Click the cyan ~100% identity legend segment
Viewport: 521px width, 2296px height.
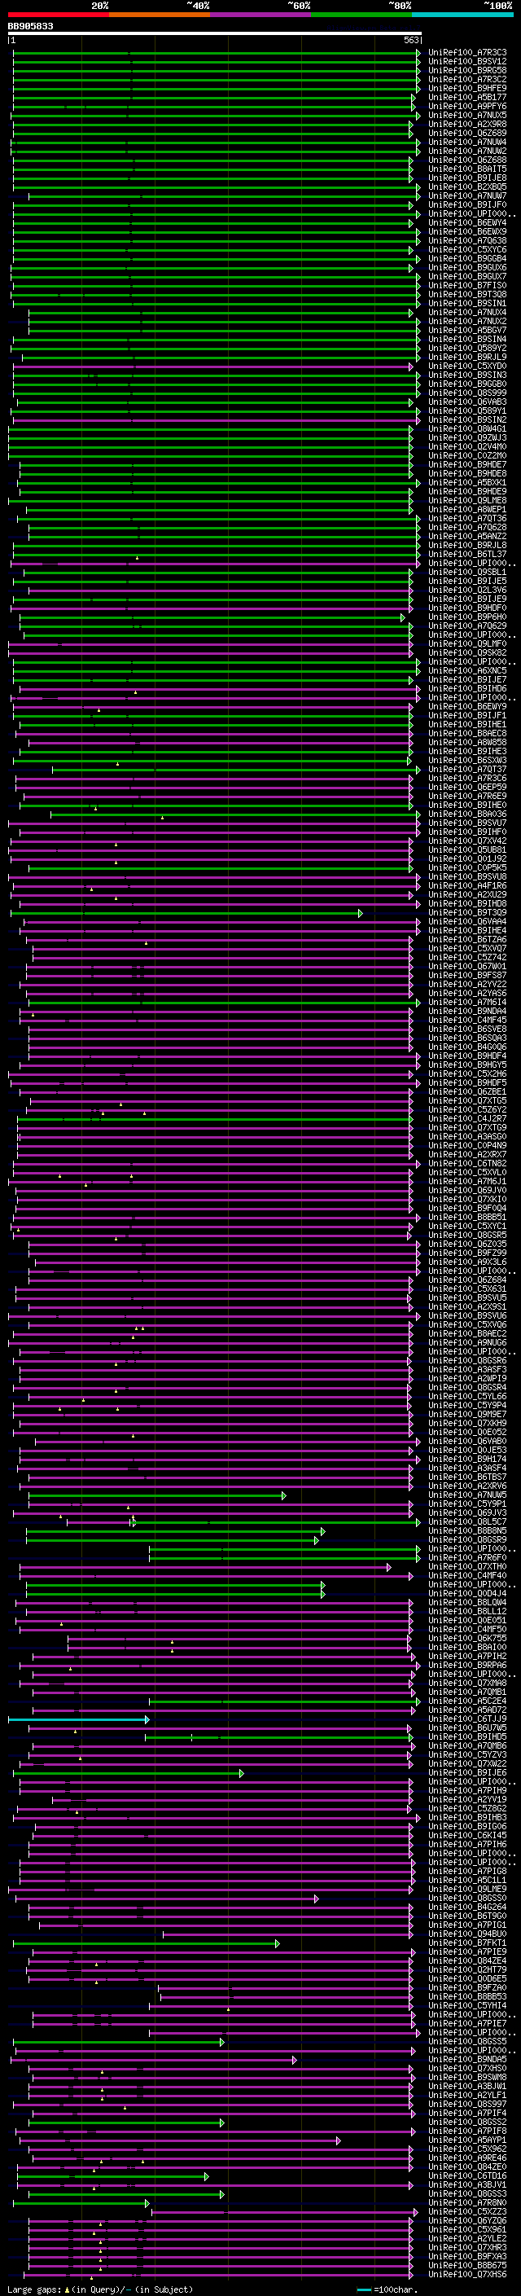point(462,15)
